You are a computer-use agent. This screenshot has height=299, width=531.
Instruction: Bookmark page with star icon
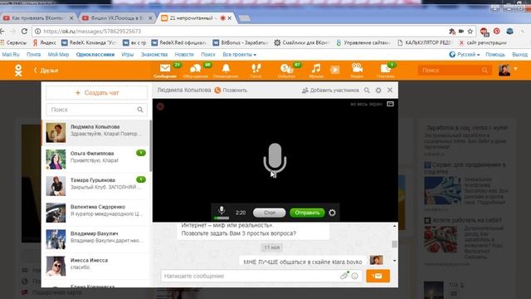tap(470, 32)
